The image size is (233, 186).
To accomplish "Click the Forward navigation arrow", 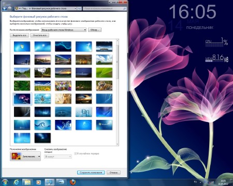I will (x=10, y=8).
